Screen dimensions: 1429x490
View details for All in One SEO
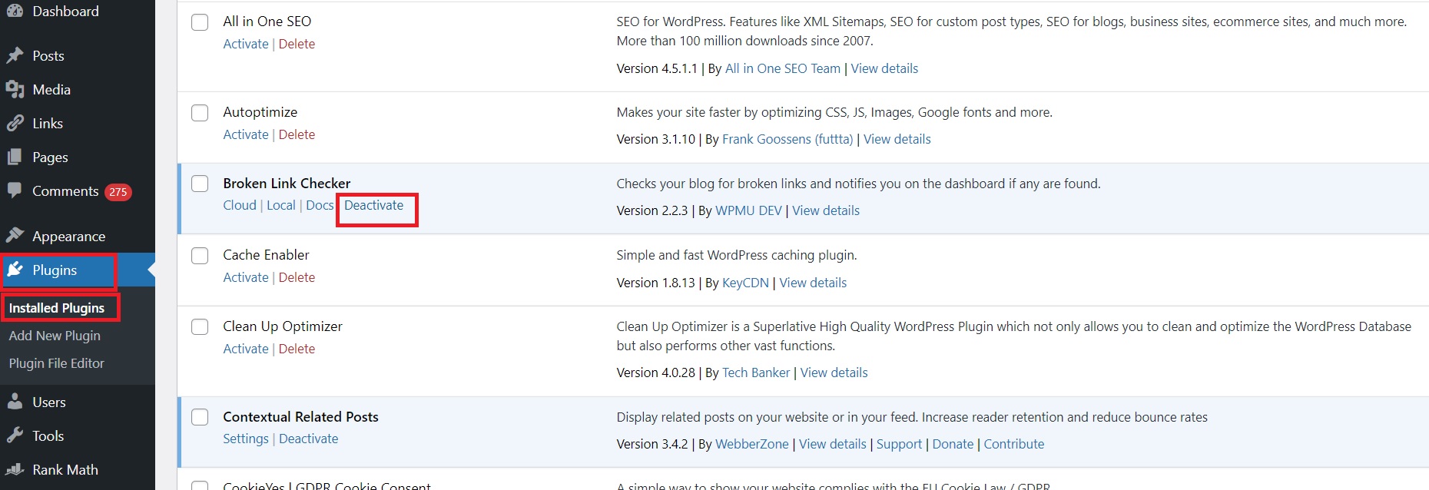pyautogui.click(x=884, y=68)
